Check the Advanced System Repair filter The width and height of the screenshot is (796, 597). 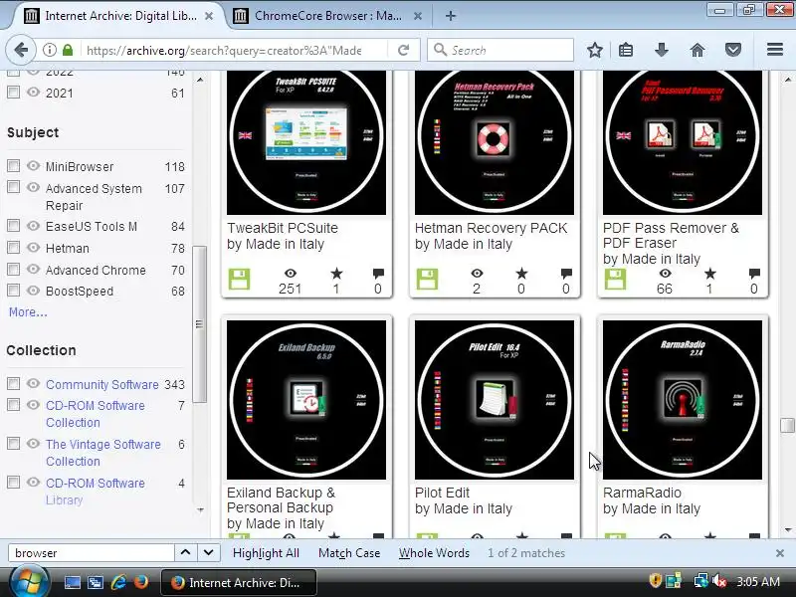click(x=14, y=187)
